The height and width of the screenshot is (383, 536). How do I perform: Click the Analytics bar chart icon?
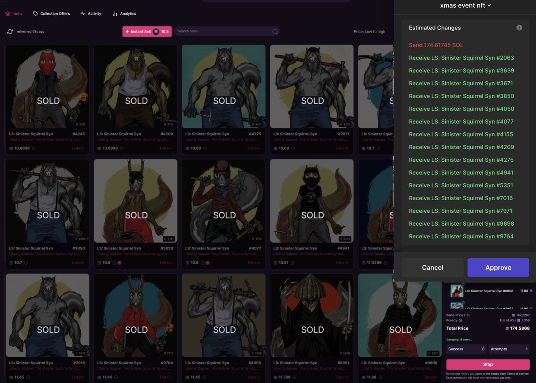[115, 14]
